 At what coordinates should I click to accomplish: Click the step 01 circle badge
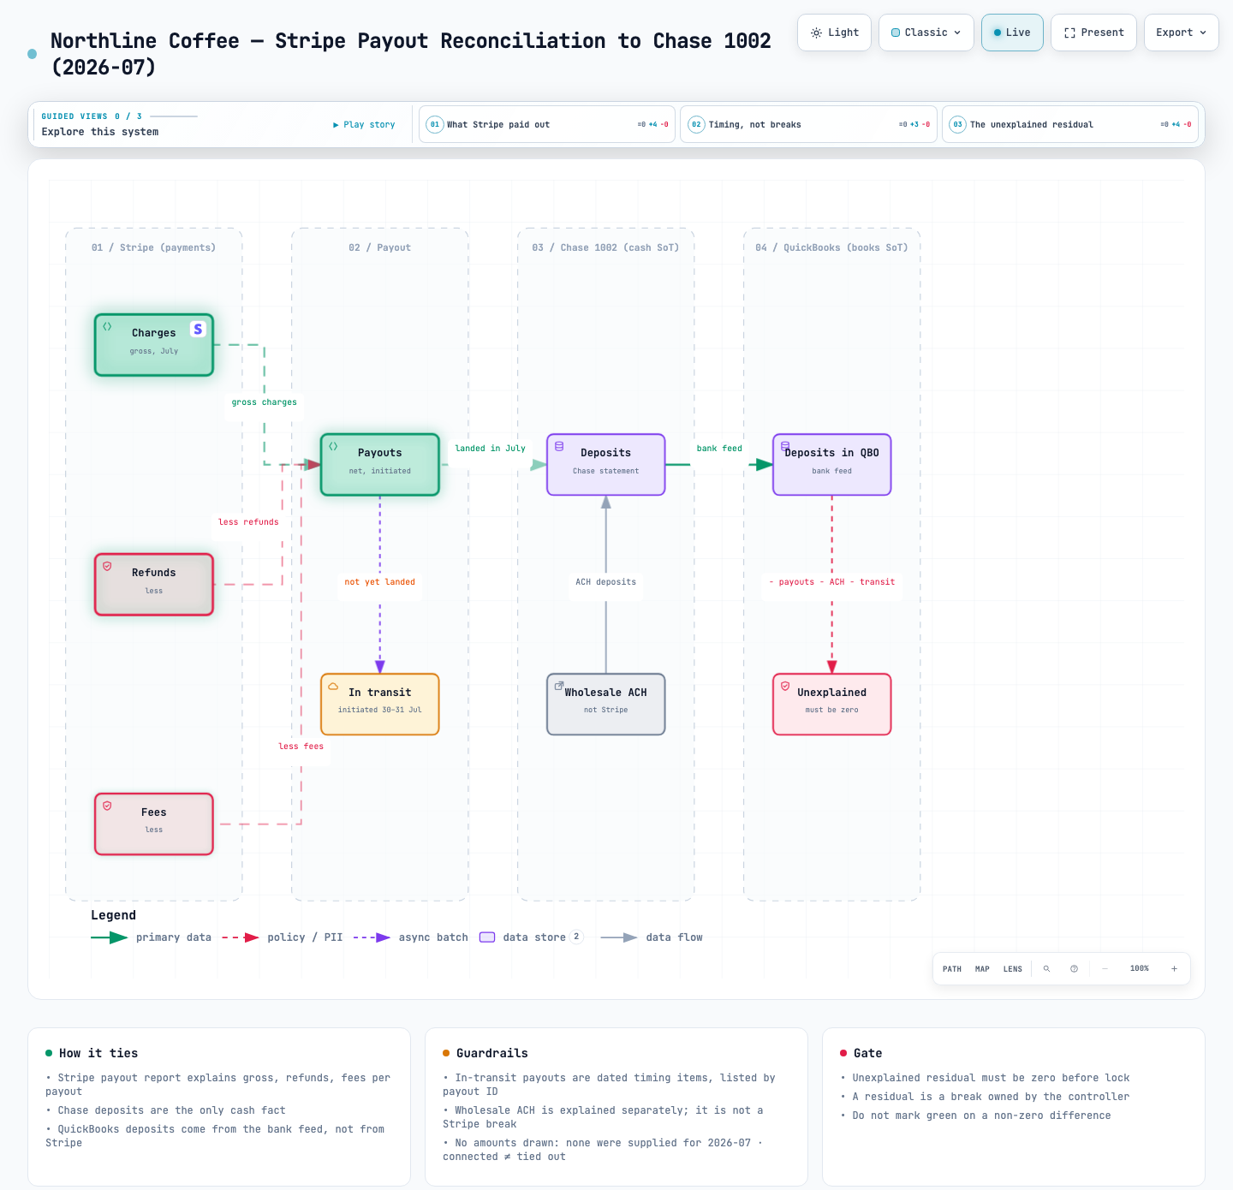[435, 124]
